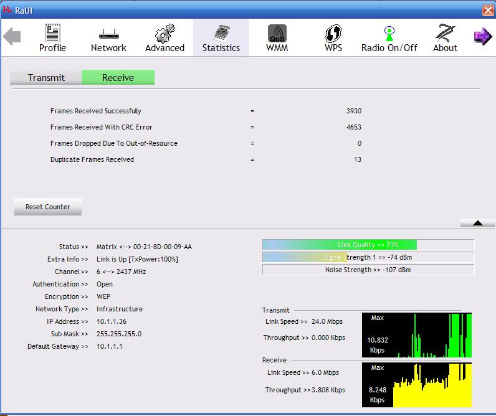Viewport: 496px width, 416px height.
Task: Select the Receive tab
Action: [118, 78]
